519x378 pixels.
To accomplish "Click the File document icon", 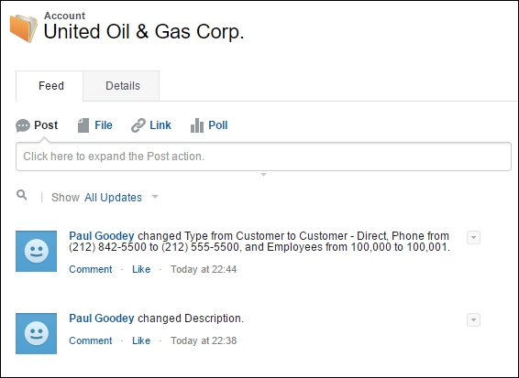I will click(x=83, y=125).
